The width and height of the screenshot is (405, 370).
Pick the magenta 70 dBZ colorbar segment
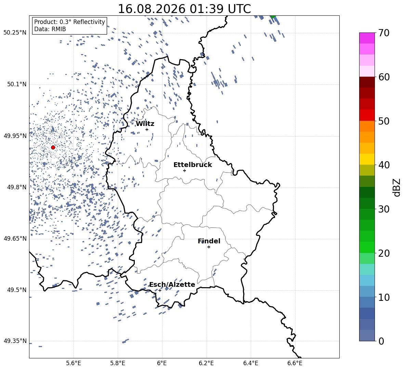[367, 38]
